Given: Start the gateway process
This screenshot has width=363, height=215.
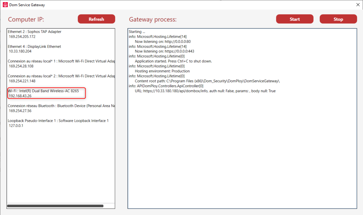Looking at the screenshot, I should (295, 19).
